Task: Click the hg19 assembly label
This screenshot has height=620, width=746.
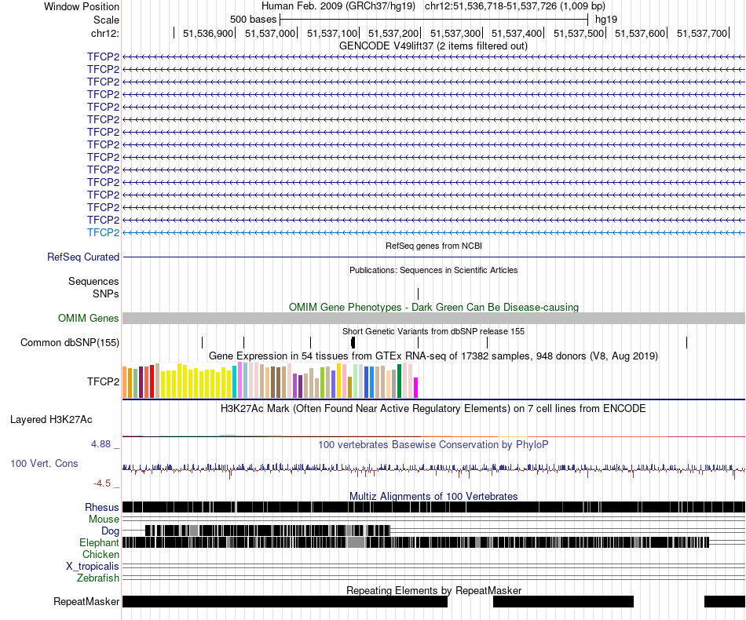Action: (606, 20)
